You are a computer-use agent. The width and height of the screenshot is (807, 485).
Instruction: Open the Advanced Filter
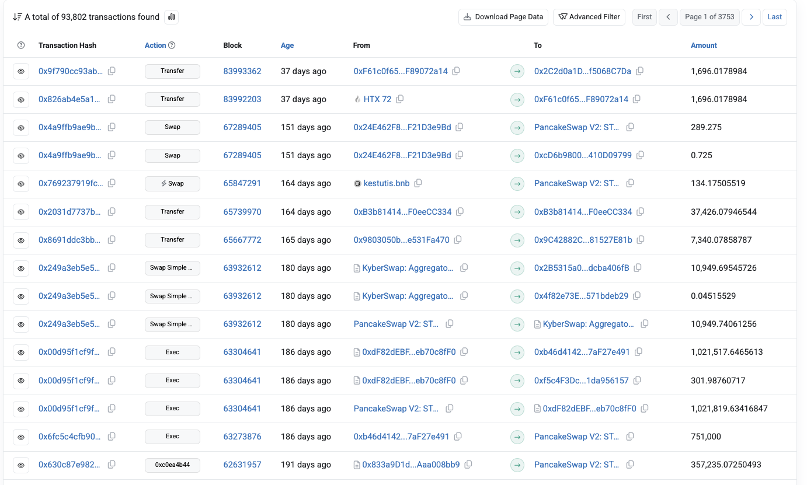coord(589,17)
